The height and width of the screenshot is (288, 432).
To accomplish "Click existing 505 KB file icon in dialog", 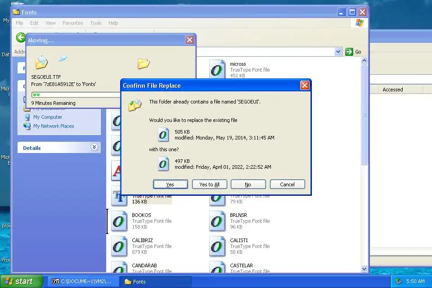I will (163, 135).
